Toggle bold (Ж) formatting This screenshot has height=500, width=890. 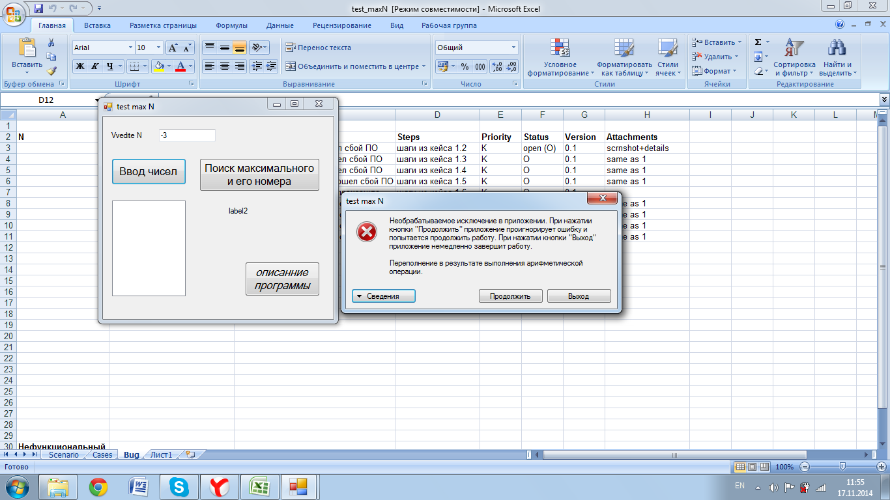coord(79,66)
